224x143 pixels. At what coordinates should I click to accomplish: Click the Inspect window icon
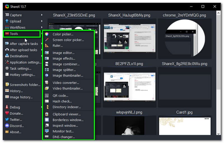tap(47, 125)
